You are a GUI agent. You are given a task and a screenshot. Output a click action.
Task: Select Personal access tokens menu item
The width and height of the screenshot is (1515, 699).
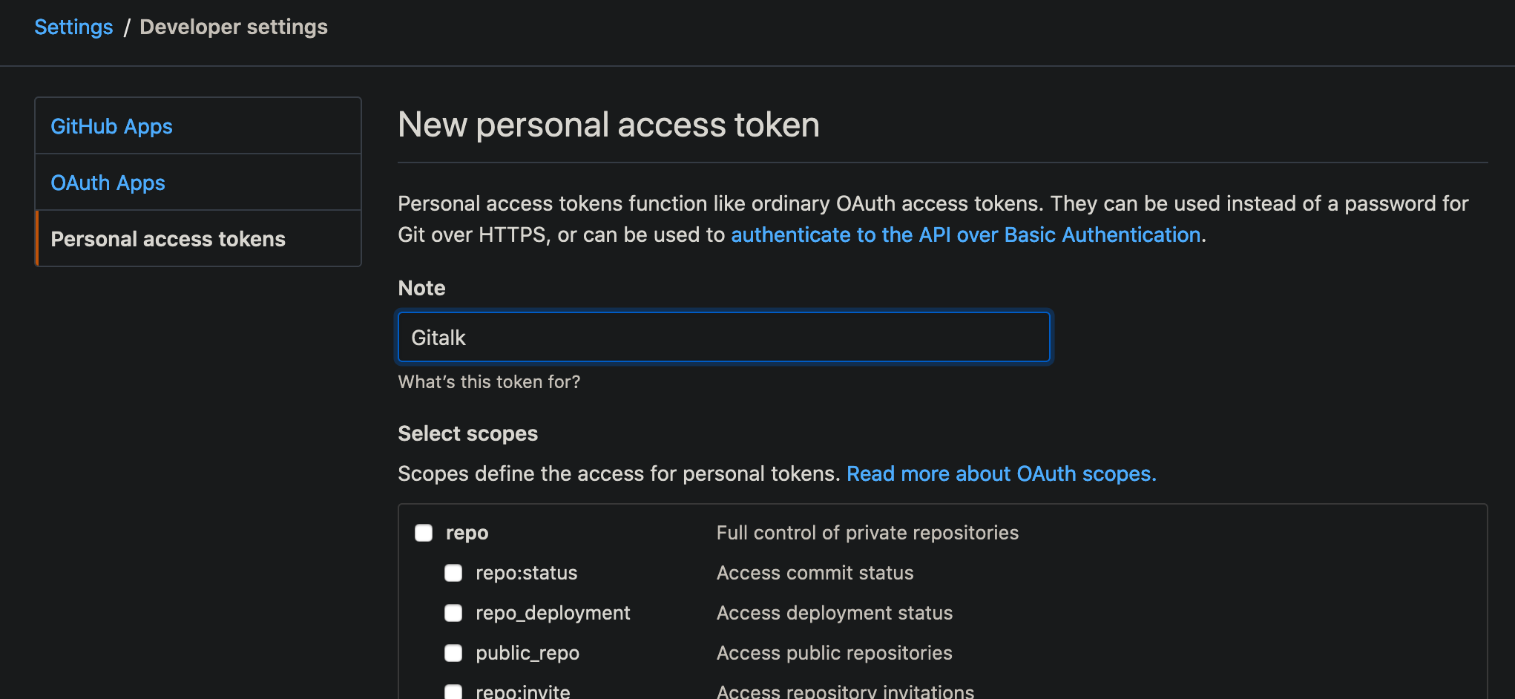(168, 239)
